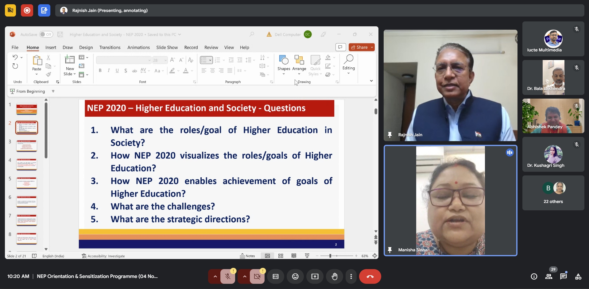Click the red leave call button
The image size is (589, 289).
click(x=370, y=276)
